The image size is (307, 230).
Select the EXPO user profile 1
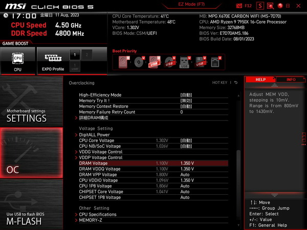coord(75,66)
